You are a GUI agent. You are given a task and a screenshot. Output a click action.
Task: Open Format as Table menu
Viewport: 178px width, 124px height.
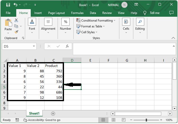90,26
